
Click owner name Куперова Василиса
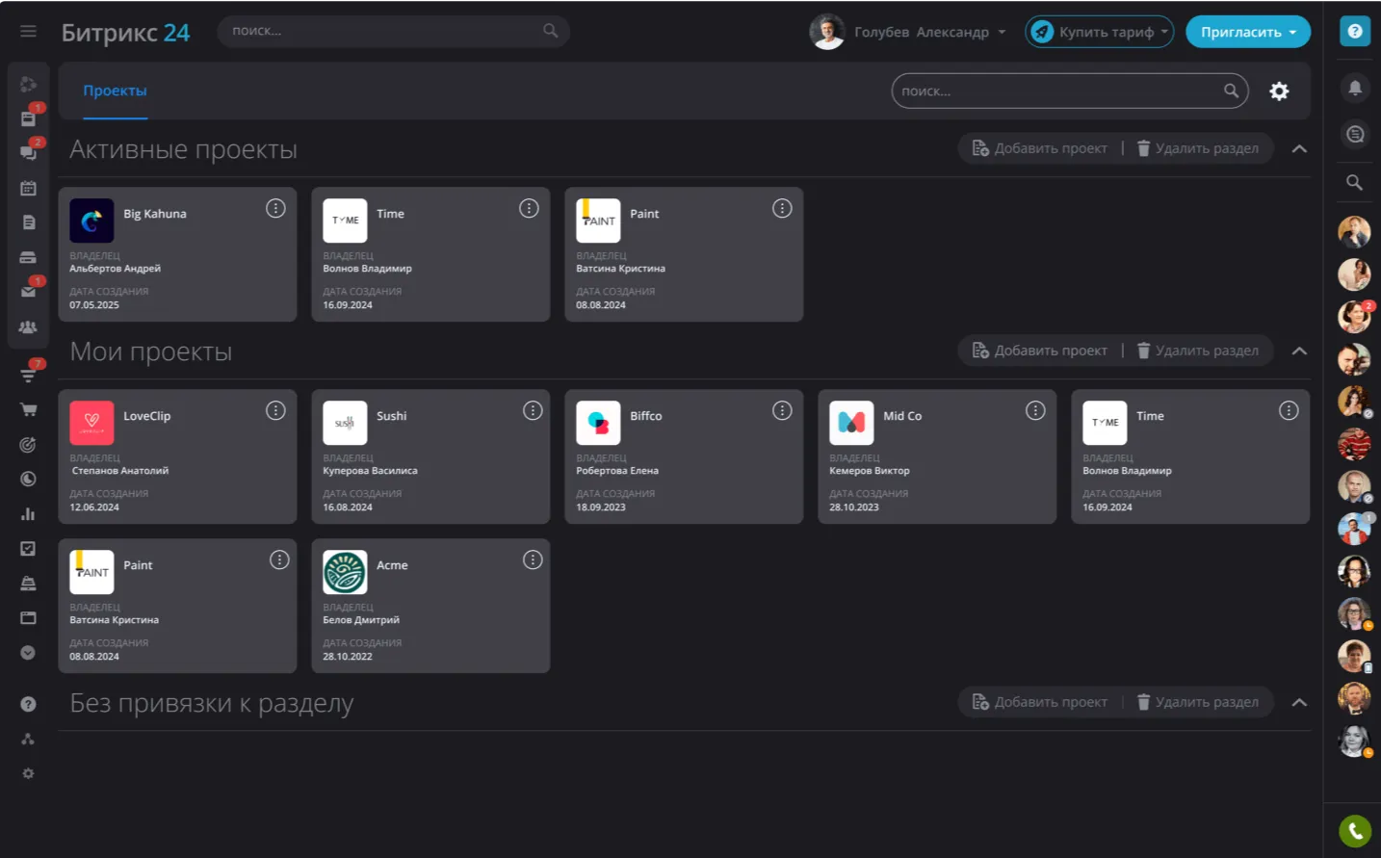pos(370,471)
